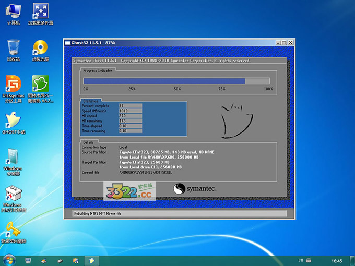Click the Symantec logo in Ghost
Screen dimensions: 355x266
point(195,188)
